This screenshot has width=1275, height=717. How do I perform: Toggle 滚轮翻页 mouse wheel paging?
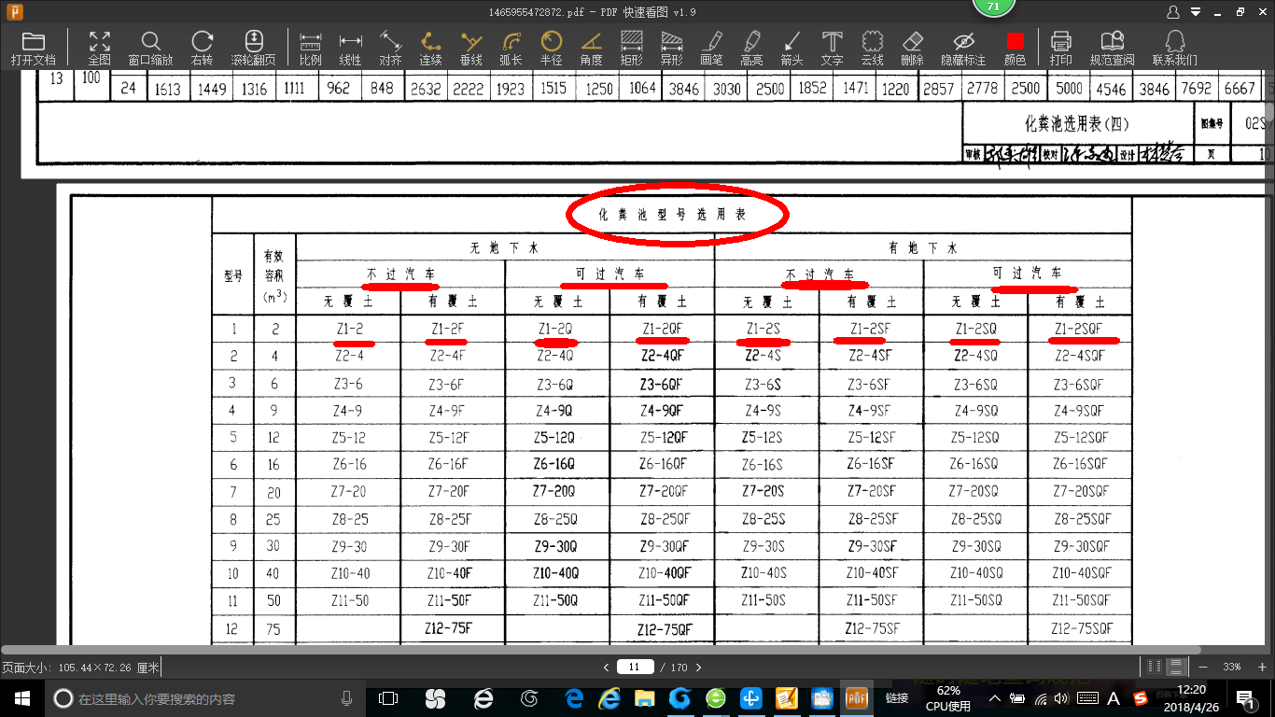click(254, 49)
